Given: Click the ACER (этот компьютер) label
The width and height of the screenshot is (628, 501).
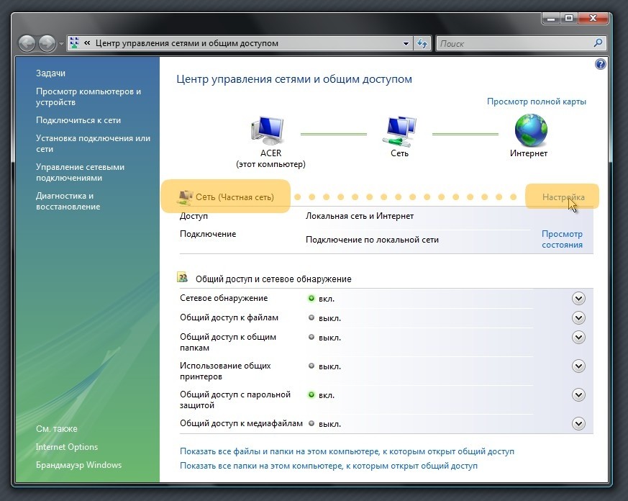Looking at the screenshot, I should click(270, 158).
